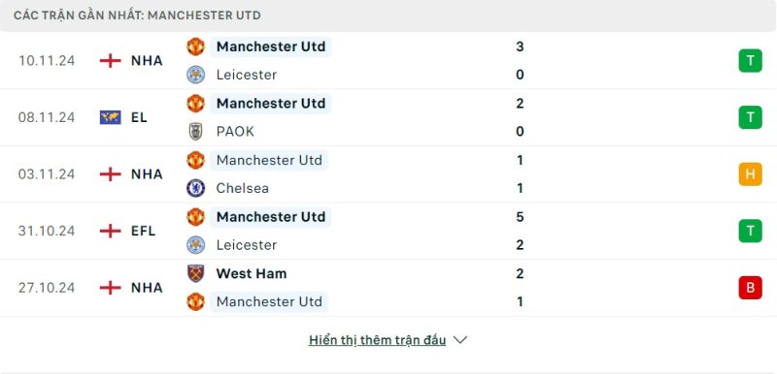Open the Manchester Utd team in the Chelsea match
Image resolution: width=777 pixels, height=374 pixels.
pyautogui.click(x=269, y=160)
